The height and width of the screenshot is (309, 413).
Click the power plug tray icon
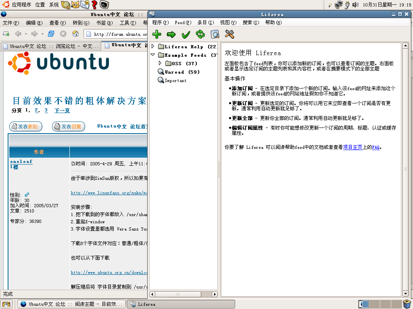(347, 5)
